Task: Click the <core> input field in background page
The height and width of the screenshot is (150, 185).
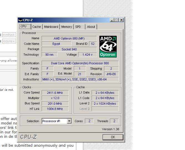Action: pyautogui.click(x=9, y=41)
